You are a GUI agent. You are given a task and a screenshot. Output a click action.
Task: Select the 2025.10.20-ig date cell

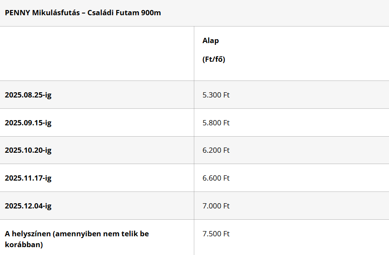(x=28, y=150)
